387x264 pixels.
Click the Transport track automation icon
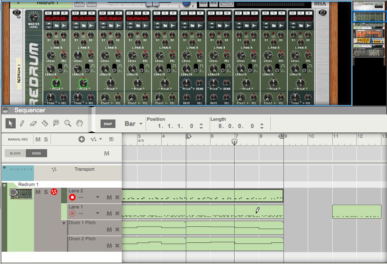tap(54, 170)
